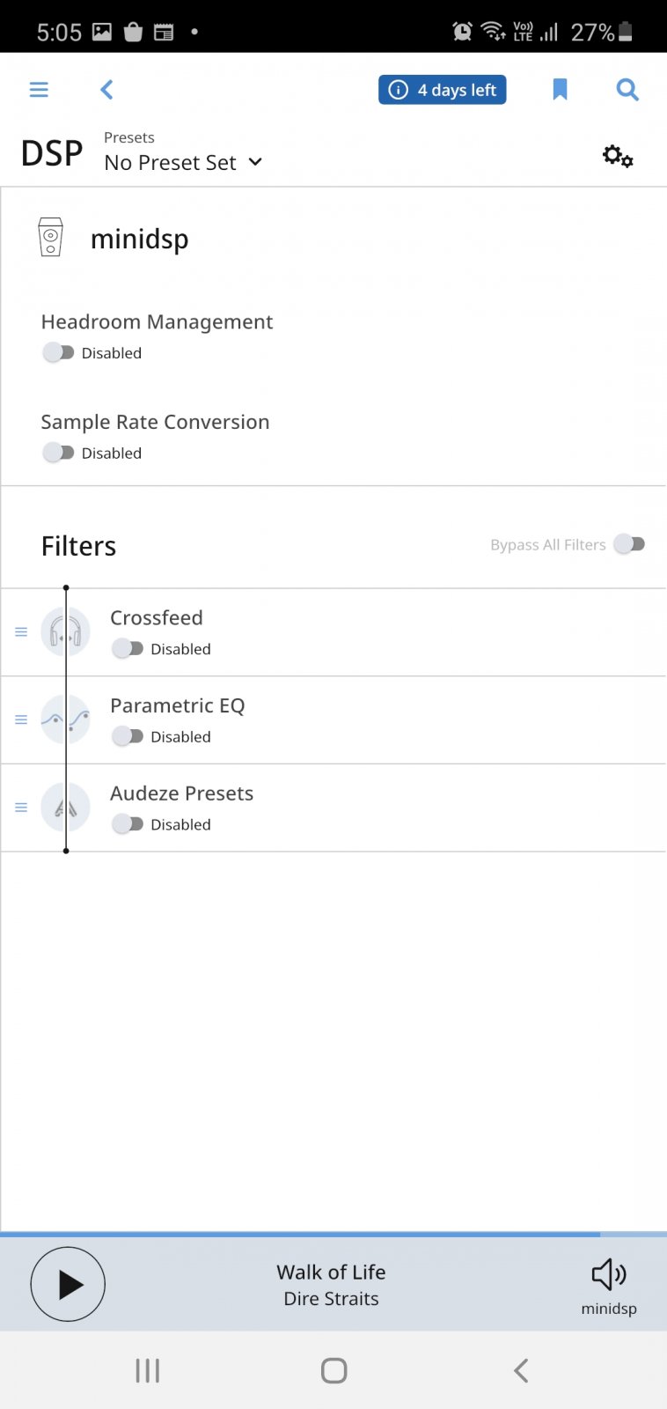
Task: Toggle Bypass All Filters switch
Action: coord(629,544)
